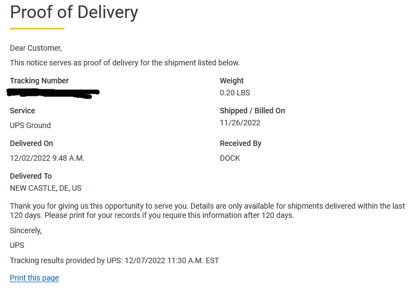Click the yellow underline below the heading

tap(37, 28)
